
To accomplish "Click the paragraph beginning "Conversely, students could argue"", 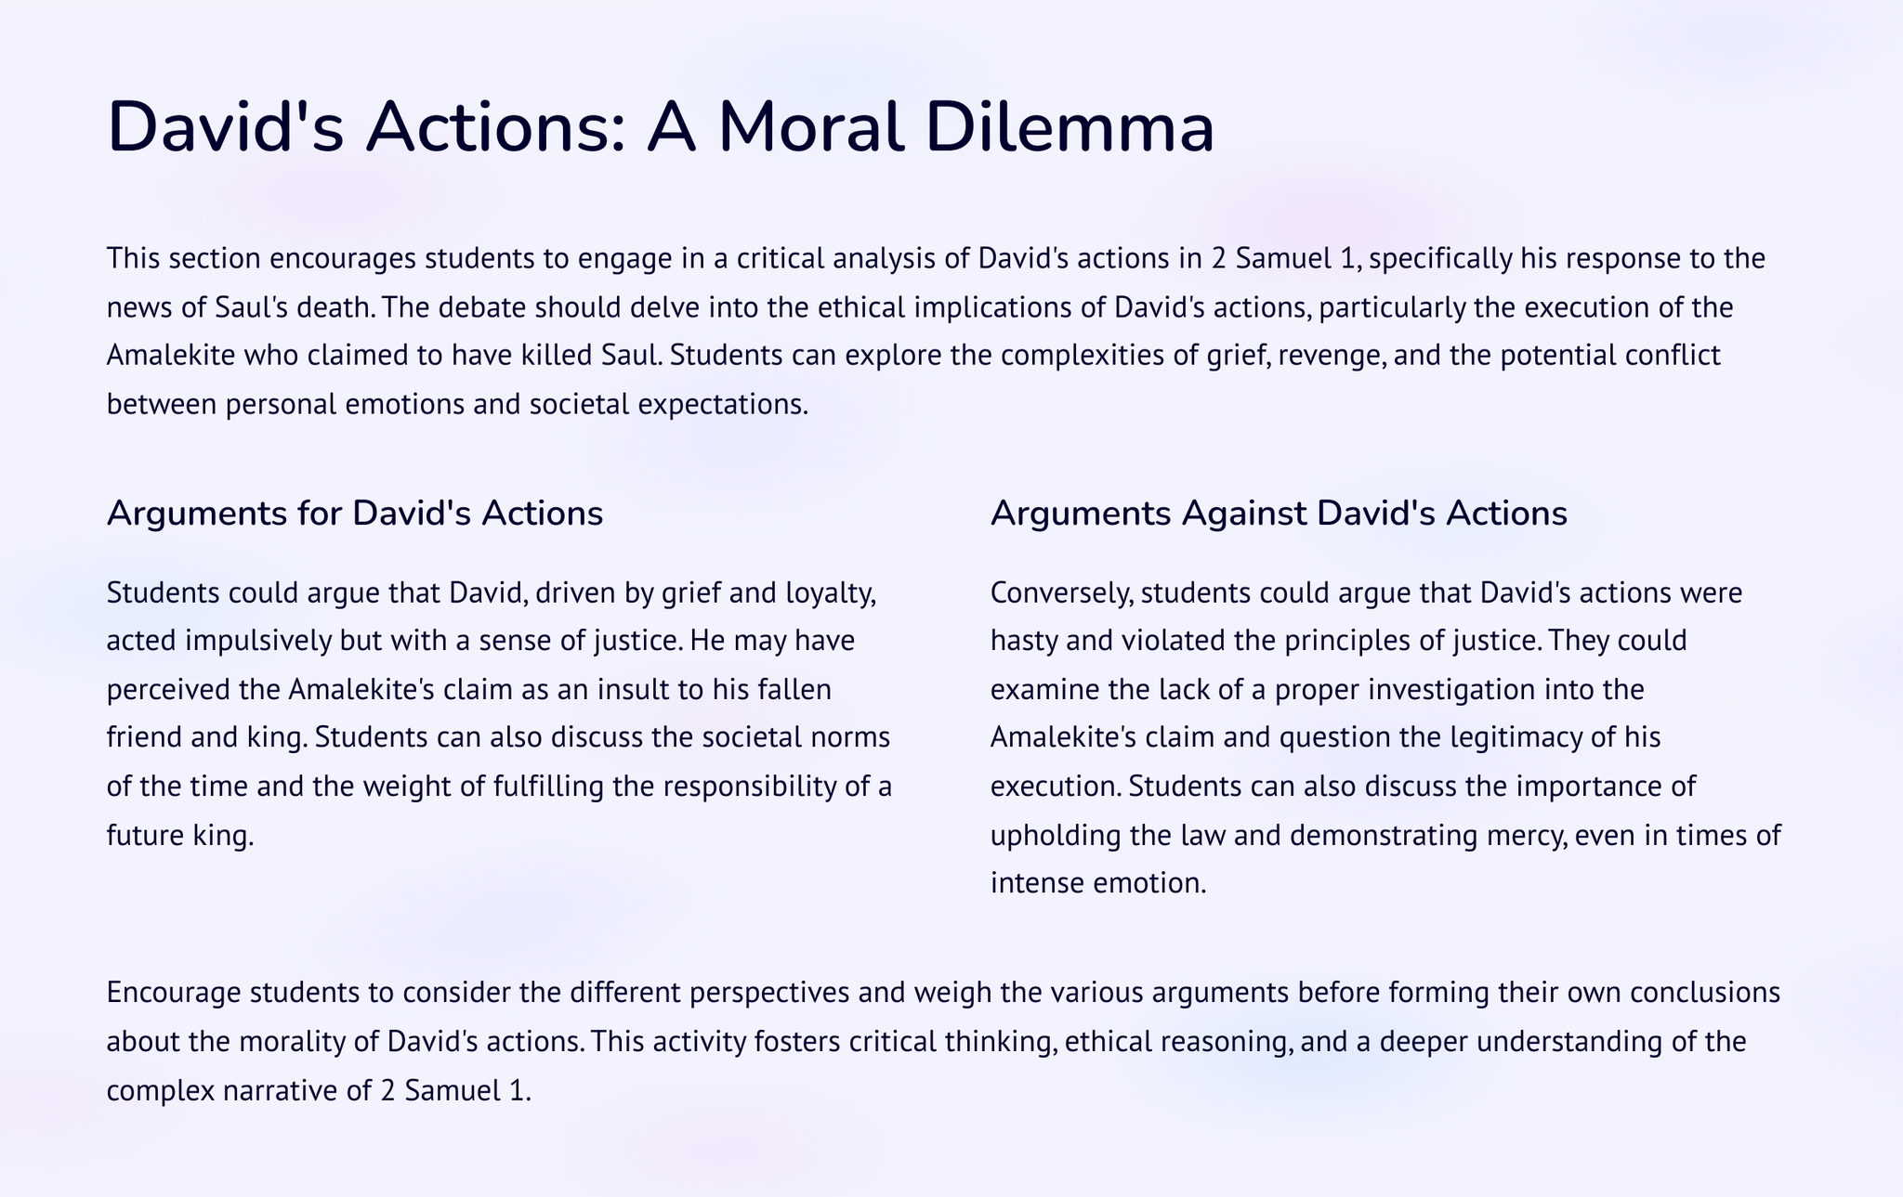I will tap(1385, 737).
